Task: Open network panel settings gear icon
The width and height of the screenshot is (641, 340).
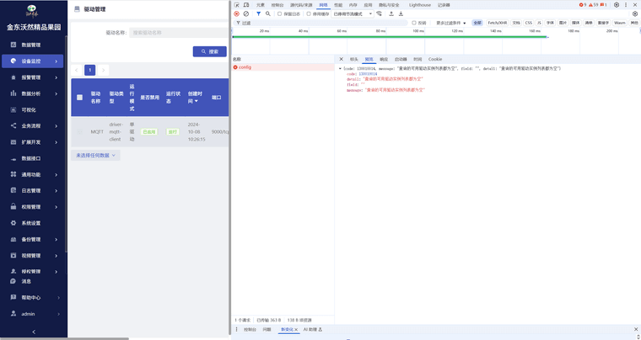Action: coord(635,13)
